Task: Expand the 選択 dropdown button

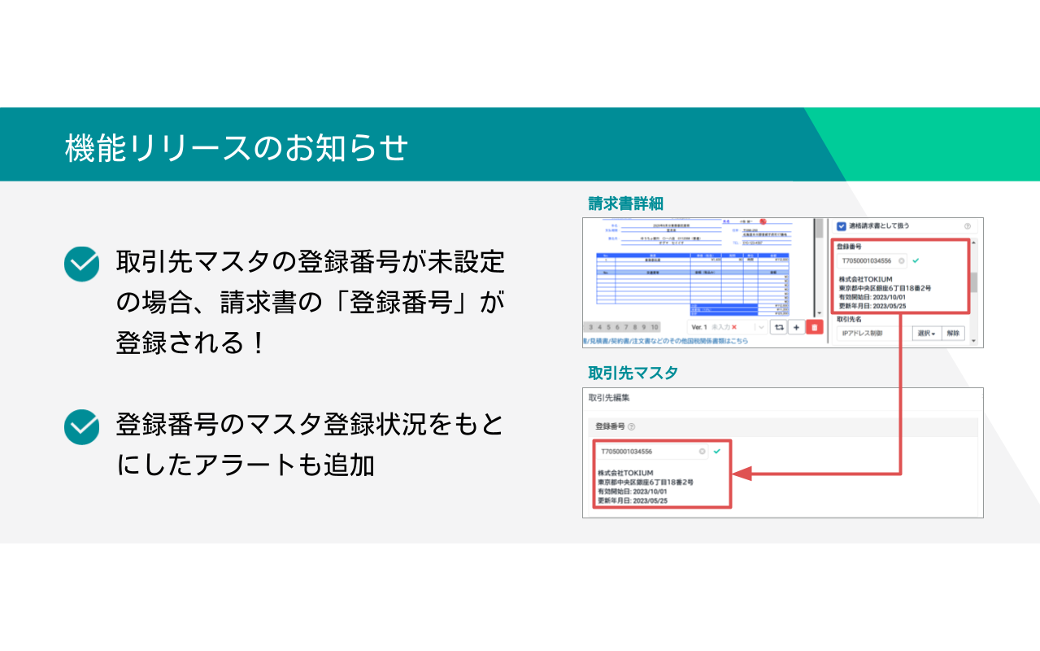Action: point(927,333)
